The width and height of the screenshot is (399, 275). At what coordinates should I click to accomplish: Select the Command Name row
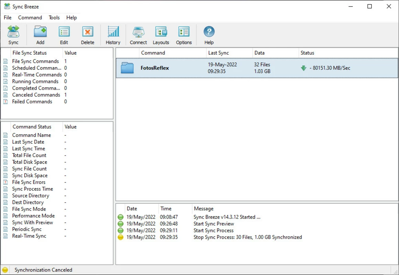pyautogui.click(x=57, y=135)
